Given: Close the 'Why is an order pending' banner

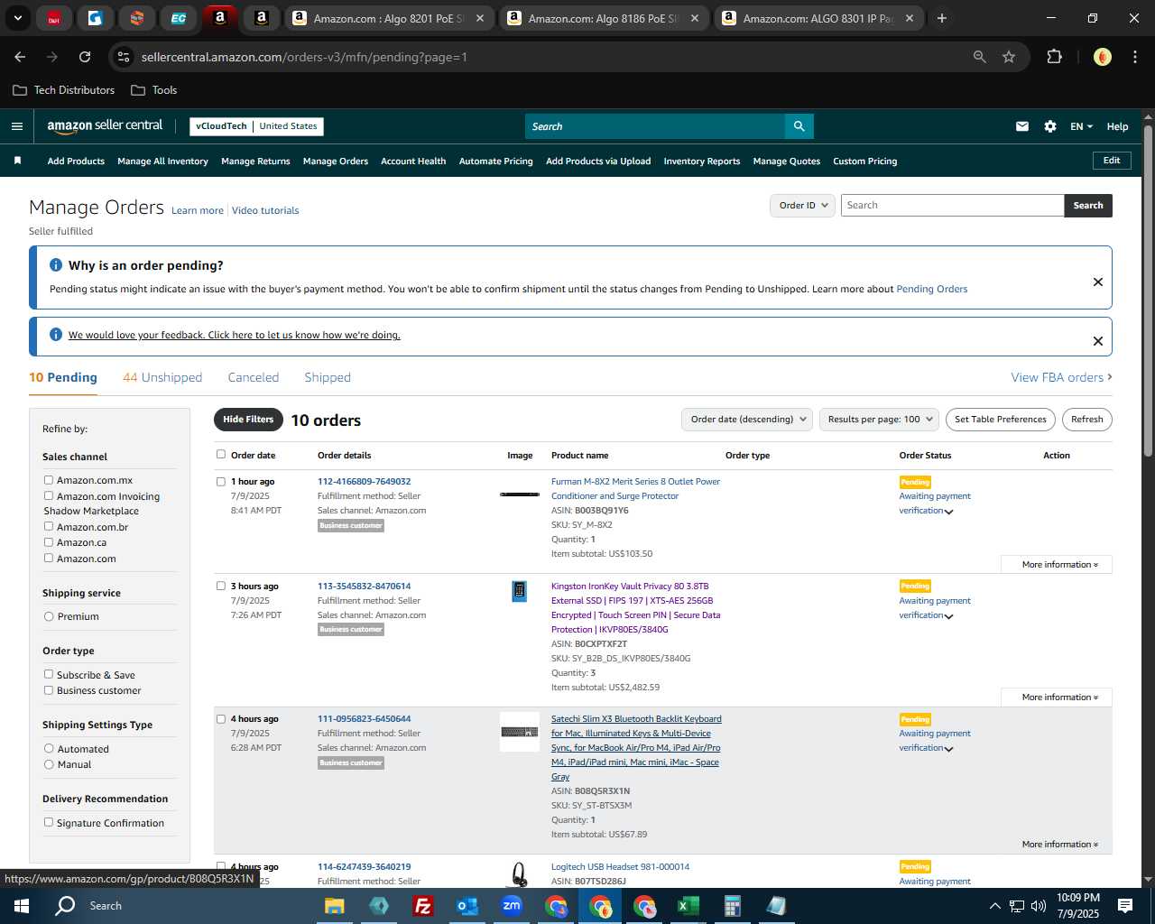Looking at the screenshot, I should 1098,282.
